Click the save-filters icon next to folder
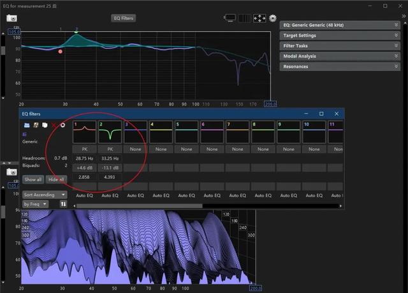 [36, 125]
